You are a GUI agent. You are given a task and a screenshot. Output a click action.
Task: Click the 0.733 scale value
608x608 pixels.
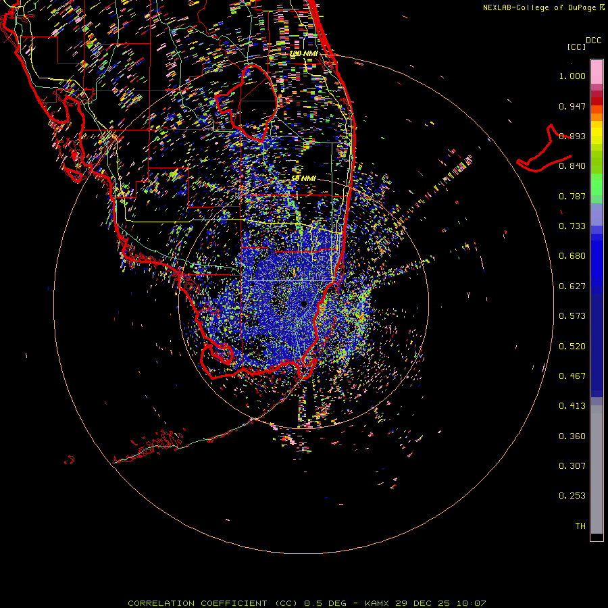coord(572,226)
